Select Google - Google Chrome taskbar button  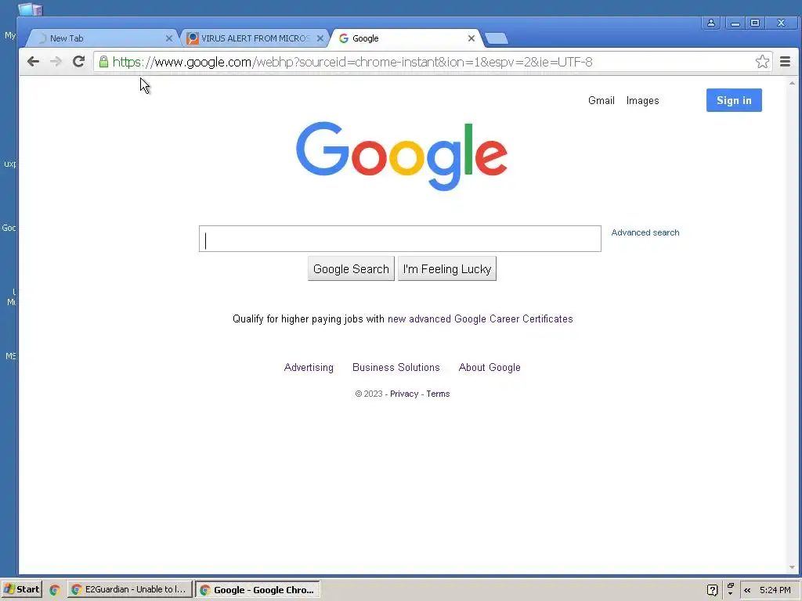[x=258, y=590]
